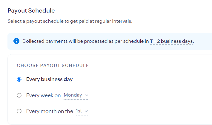This screenshot has height=125, width=212.
Task: Click the filled blue radio dot
Action: pos(19,80)
